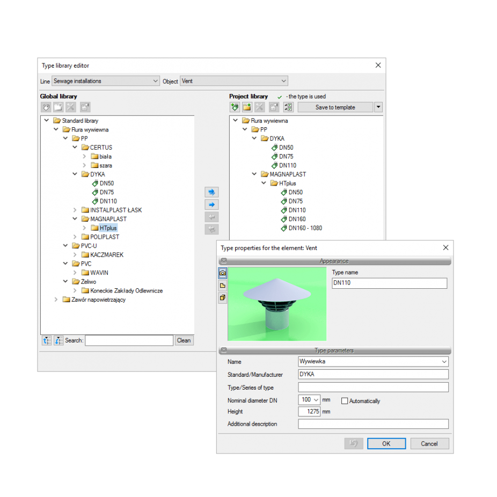Expand the KACZMAREK folder

[x=75, y=255]
